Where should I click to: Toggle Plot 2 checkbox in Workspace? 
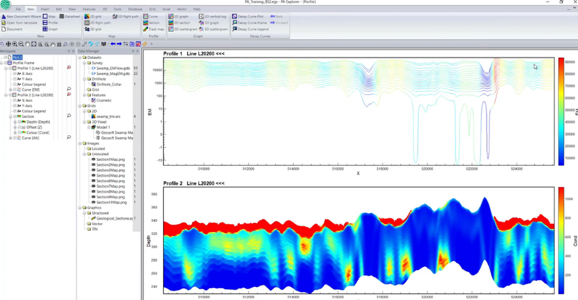pyautogui.click(x=6, y=57)
